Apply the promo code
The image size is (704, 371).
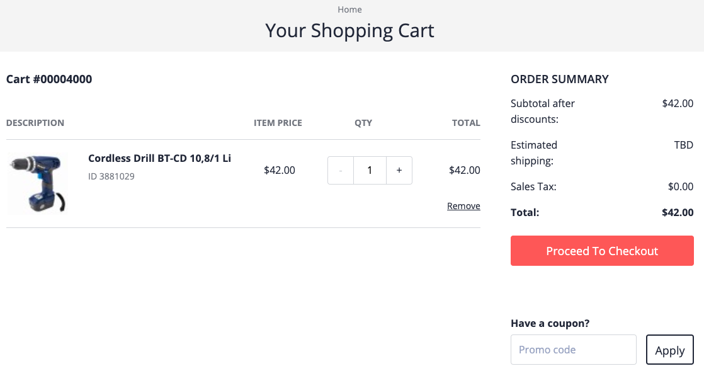pyautogui.click(x=669, y=349)
